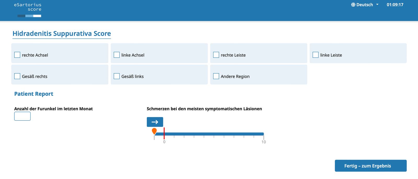The image size is (418, 179).
Task: Check the rechte Achsel checkbox
Action: [17, 55]
